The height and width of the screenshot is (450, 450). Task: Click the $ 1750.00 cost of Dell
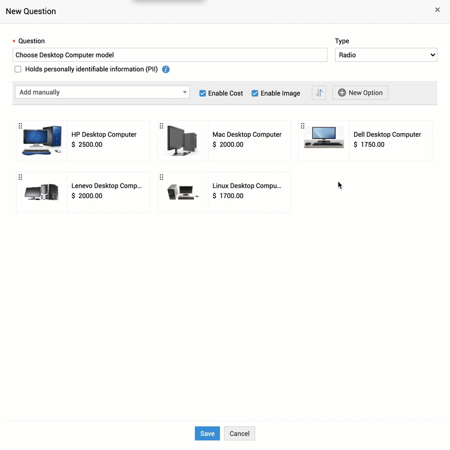pos(369,144)
